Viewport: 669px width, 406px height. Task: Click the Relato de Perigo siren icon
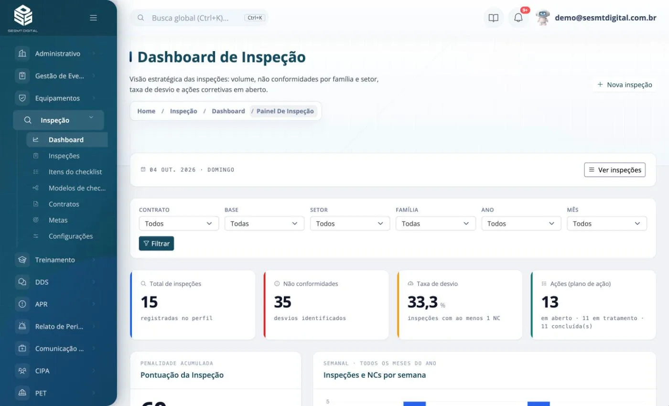[22, 326]
